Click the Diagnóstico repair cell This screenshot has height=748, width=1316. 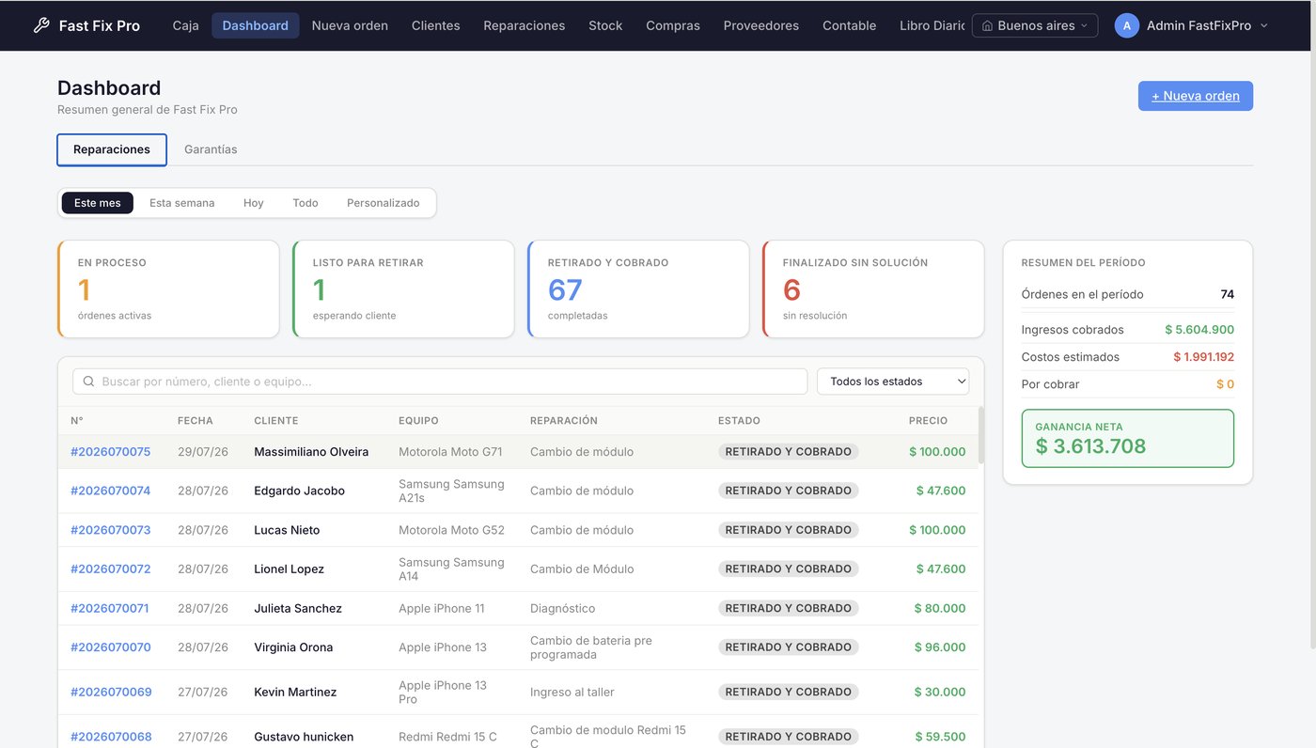(562, 608)
